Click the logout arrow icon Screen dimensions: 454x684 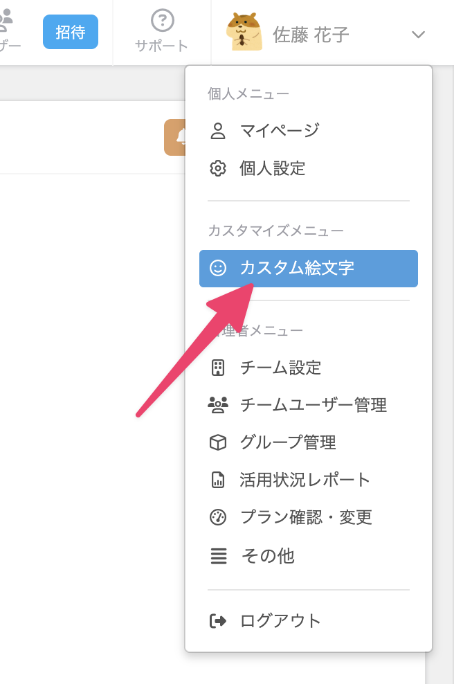[x=217, y=621]
